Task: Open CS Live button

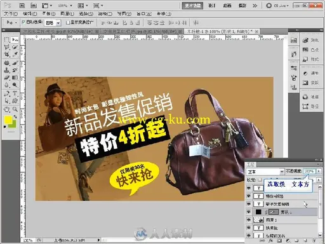Action: point(277,6)
